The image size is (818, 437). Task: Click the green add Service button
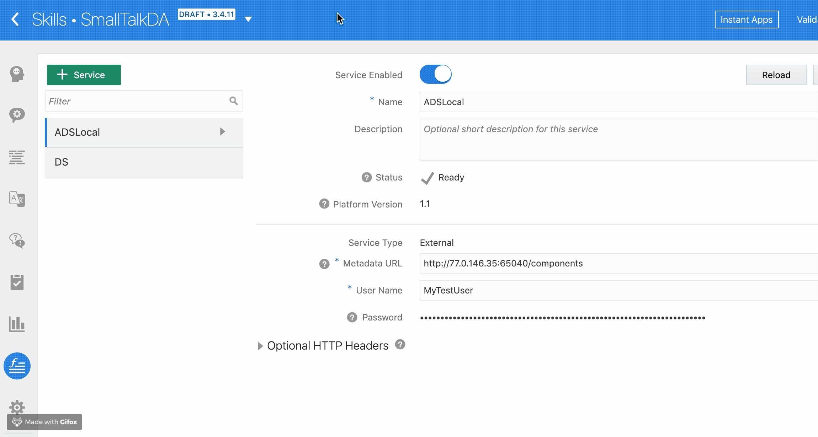[x=84, y=75]
